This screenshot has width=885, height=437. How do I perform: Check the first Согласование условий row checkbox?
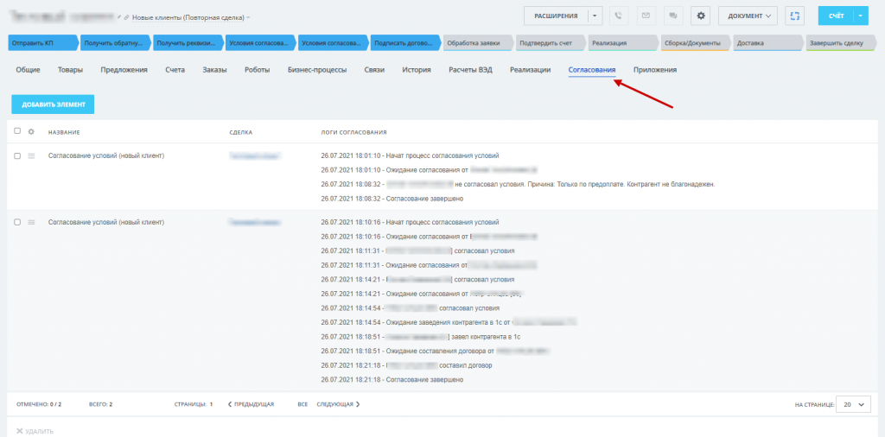click(x=17, y=155)
